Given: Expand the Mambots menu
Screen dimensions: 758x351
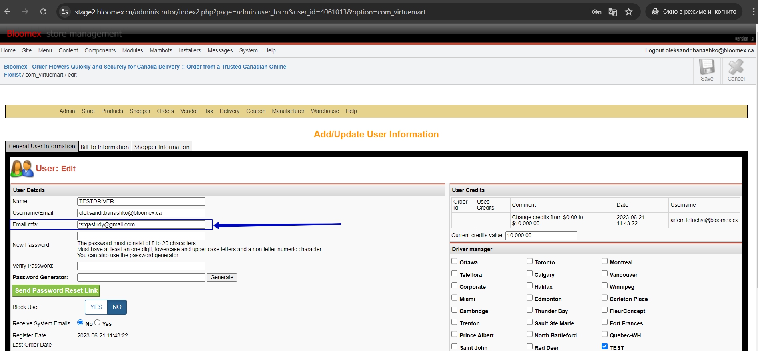Looking at the screenshot, I should click(161, 50).
